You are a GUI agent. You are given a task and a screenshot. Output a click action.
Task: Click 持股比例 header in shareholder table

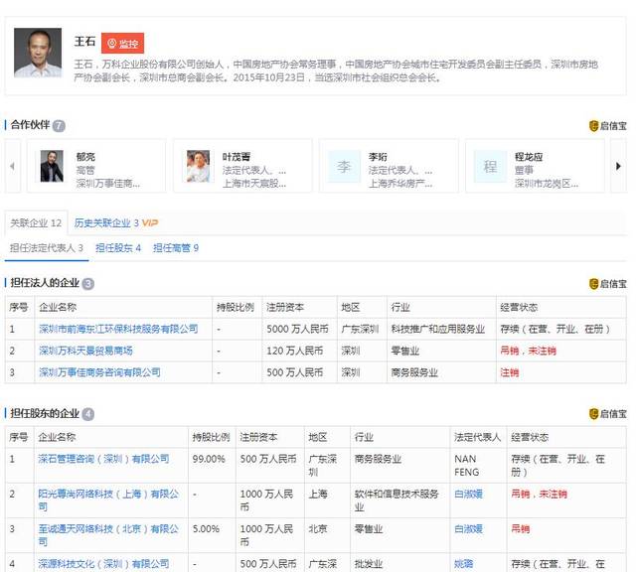[211, 437]
